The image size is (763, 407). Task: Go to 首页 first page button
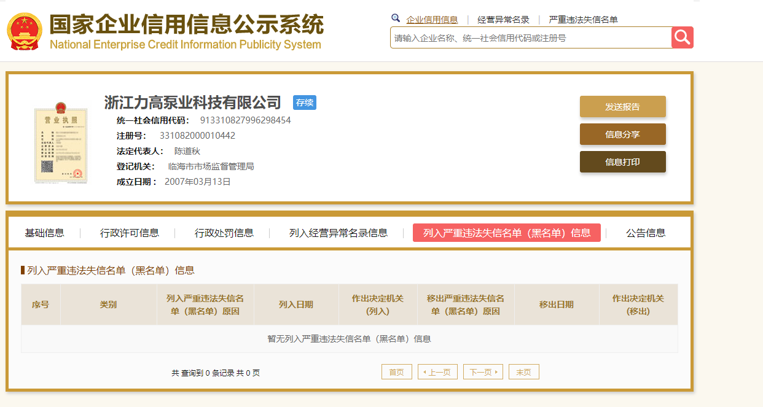(x=397, y=372)
